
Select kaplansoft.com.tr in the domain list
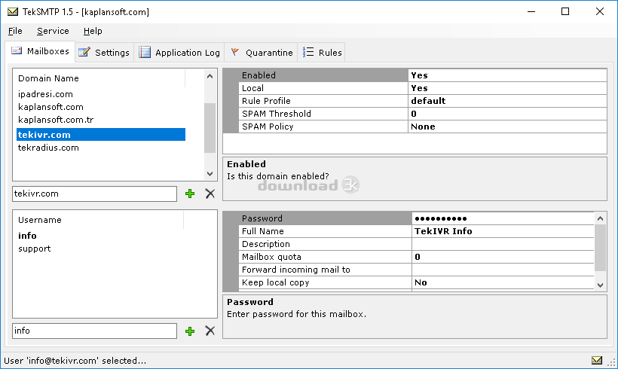tap(56, 120)
